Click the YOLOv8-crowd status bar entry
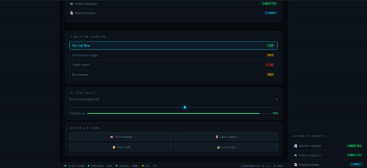The width and height of the screenshot is (367, 168). tap(74, 166)
